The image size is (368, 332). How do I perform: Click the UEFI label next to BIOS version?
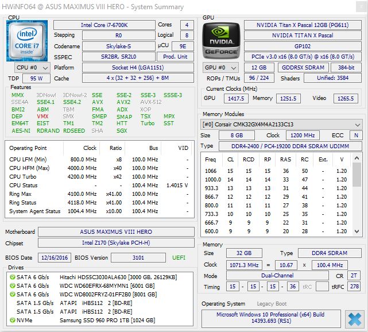point(180,258)
